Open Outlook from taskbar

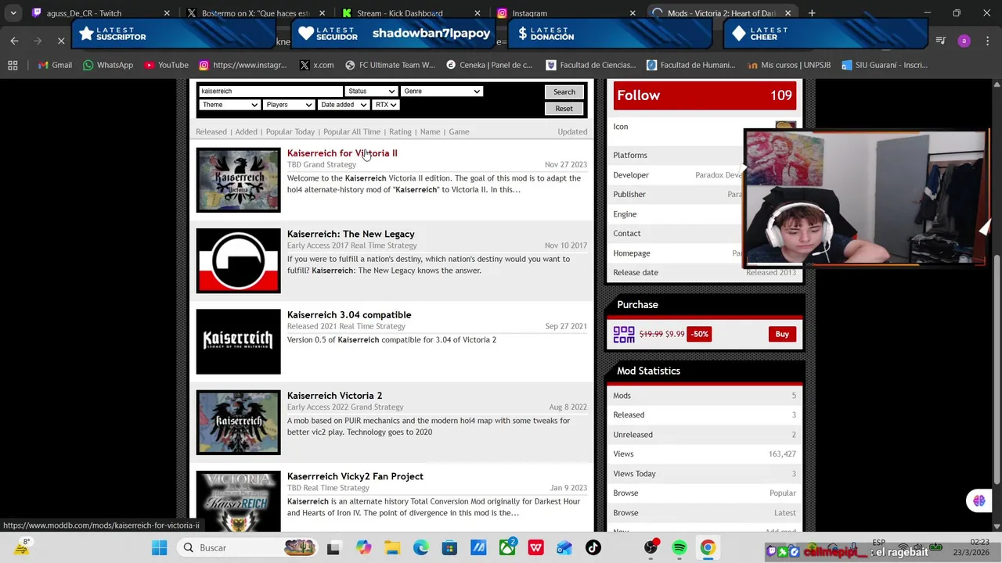pos(564,548)
